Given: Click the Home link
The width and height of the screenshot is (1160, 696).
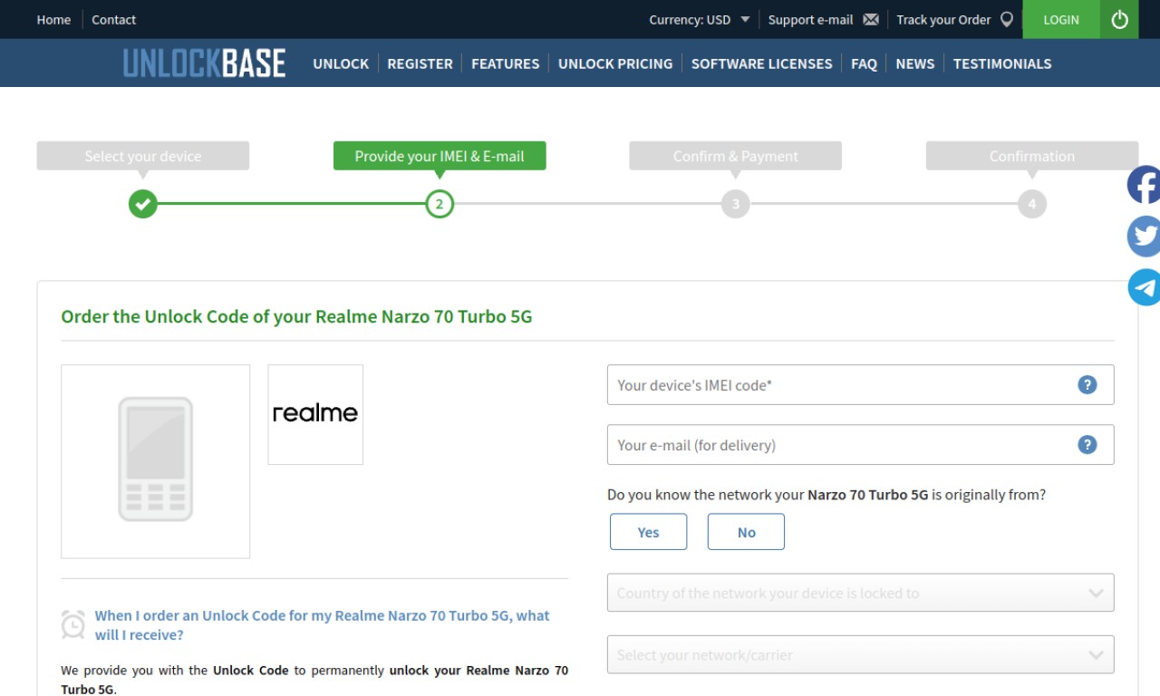Looking at the screenshot, I should pyautogui.click(x=53, y=19).
